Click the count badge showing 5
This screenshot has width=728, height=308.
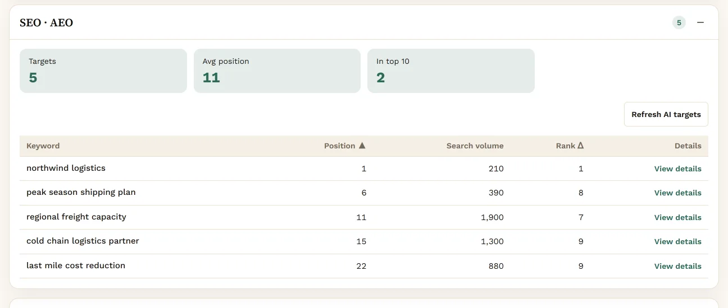point(679,22)
